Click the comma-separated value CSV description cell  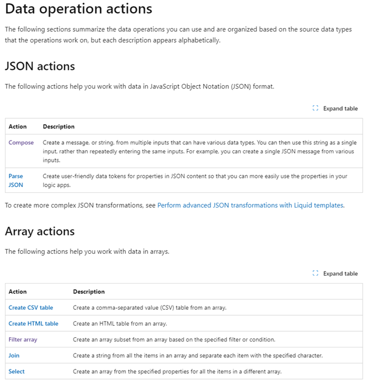[150, 308]
